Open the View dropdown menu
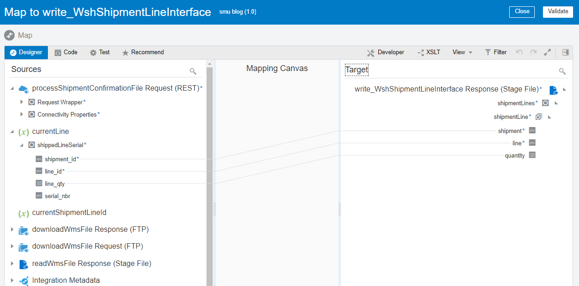The image size is (579, 286). [x=462, y=52]
